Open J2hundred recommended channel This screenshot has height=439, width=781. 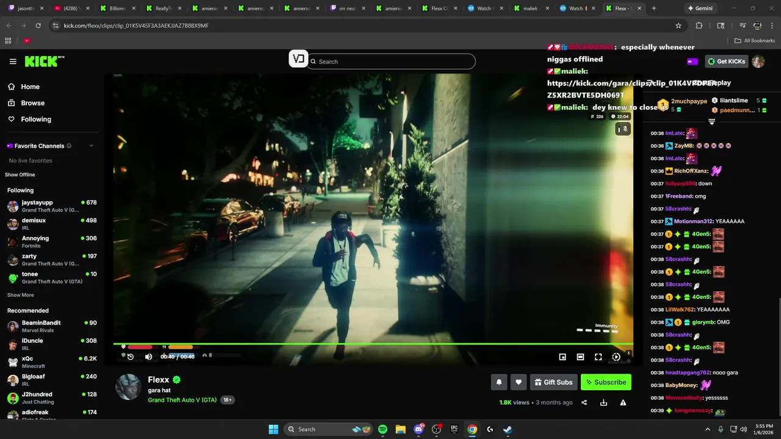point(52,398)
